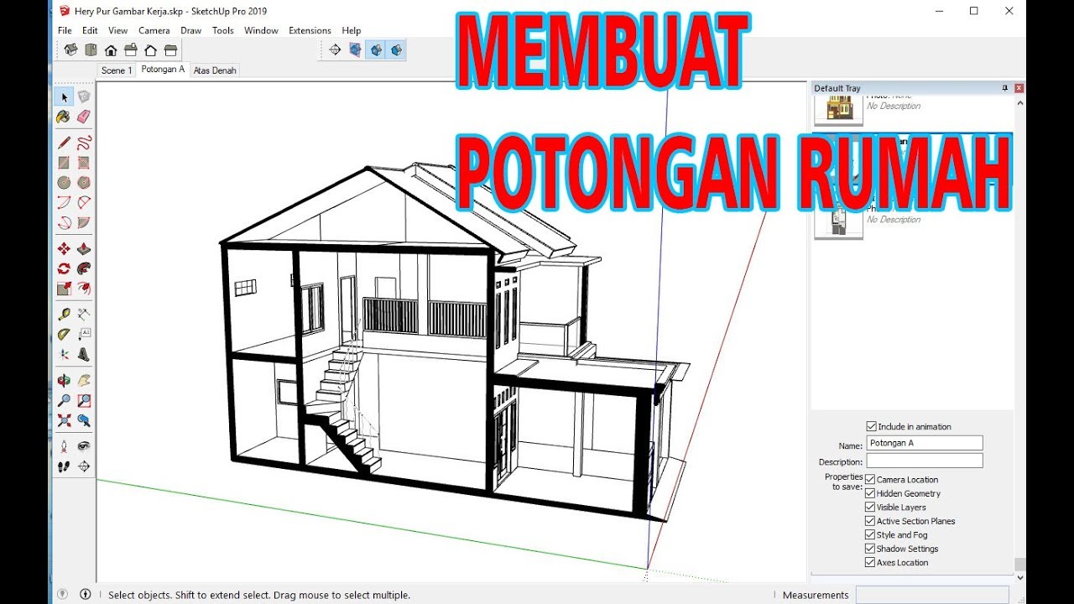Choose the Freehand drawing tool
The height and width of the screenshot is (604, 1074).
pyautogui.click(x=84, y=143)
